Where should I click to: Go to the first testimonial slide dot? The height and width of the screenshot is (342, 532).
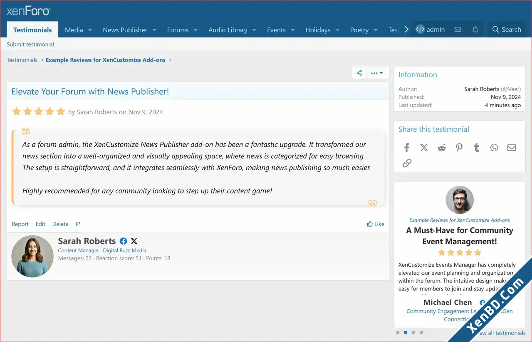(x=398, y=332)
